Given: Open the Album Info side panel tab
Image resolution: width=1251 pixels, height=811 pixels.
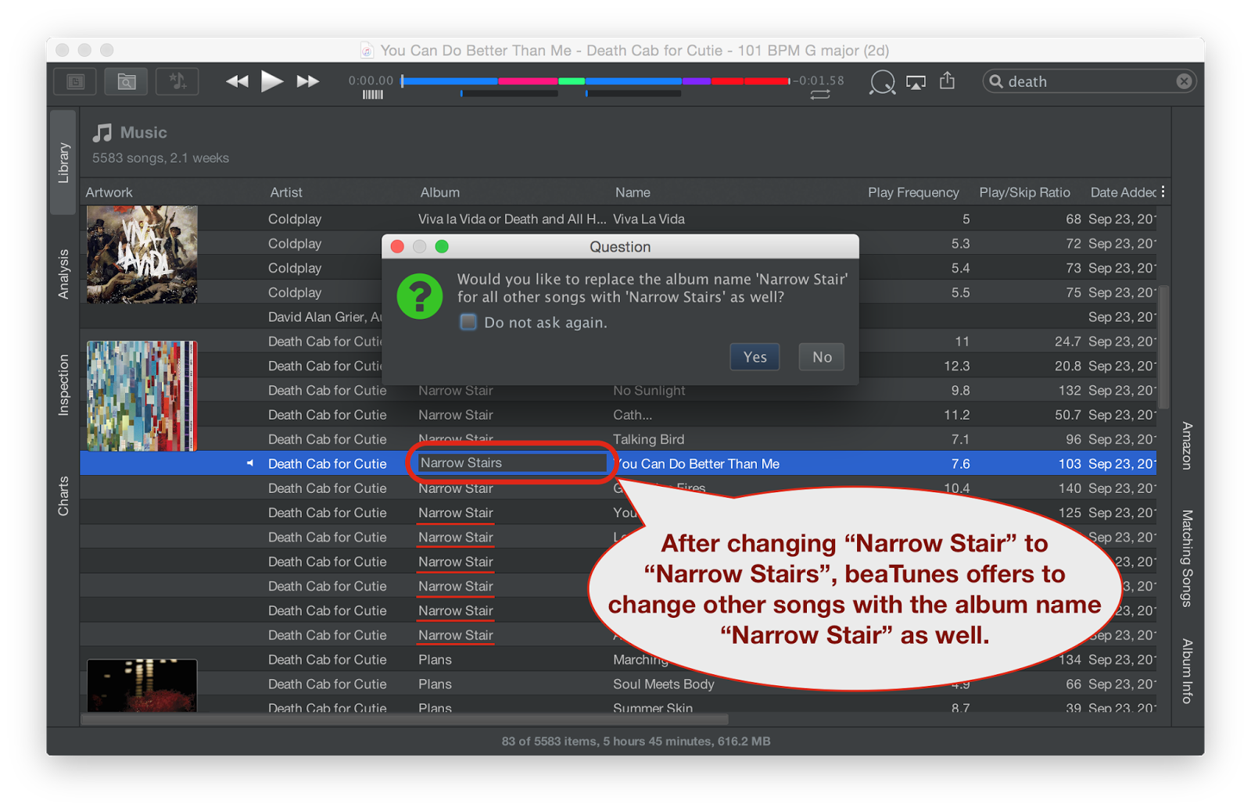Looking at the screenshot, I should click(1187, 670).
